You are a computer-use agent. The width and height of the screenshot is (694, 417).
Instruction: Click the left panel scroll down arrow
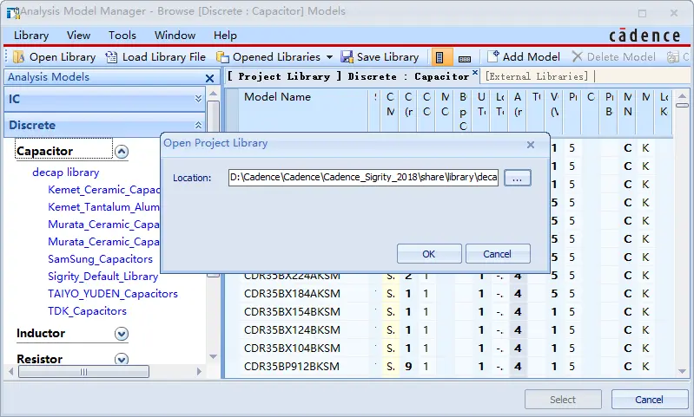point(214,356)
